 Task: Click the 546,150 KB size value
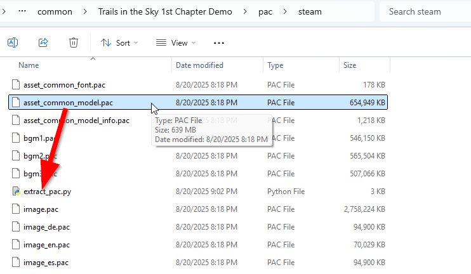[x=368, y=138]
